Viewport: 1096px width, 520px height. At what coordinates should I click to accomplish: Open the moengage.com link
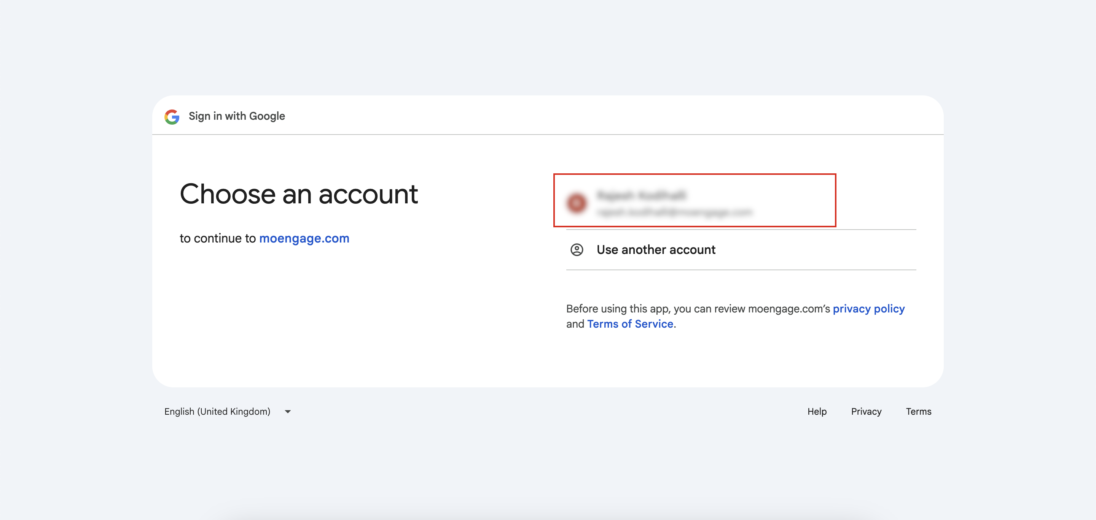coord(304,238)
